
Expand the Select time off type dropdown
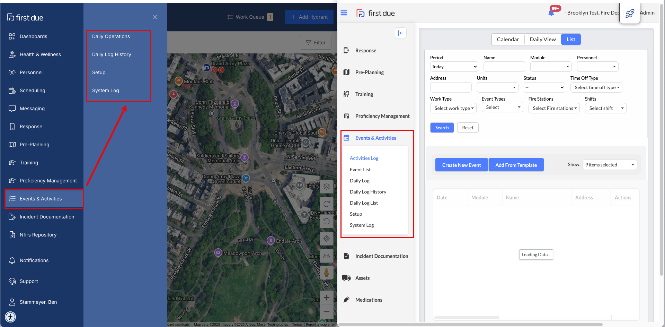pyautogui.click(x=596, y=87)
